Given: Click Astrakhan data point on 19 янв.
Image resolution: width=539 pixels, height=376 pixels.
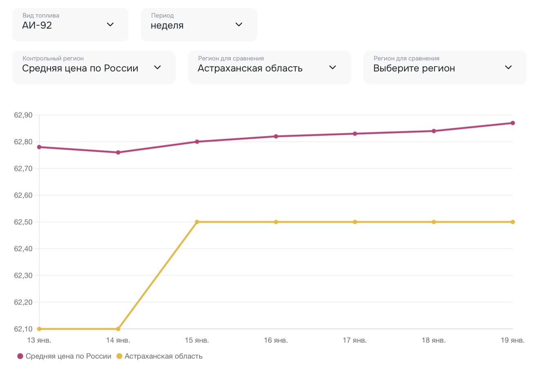Looking at the screenshot, I should pyautogui.click(x=512, y=222).
